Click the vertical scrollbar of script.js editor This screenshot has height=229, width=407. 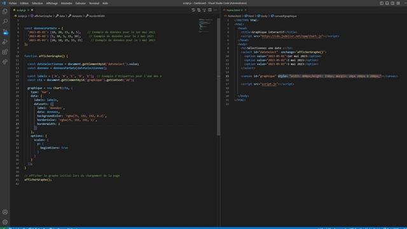click(219, 76)
